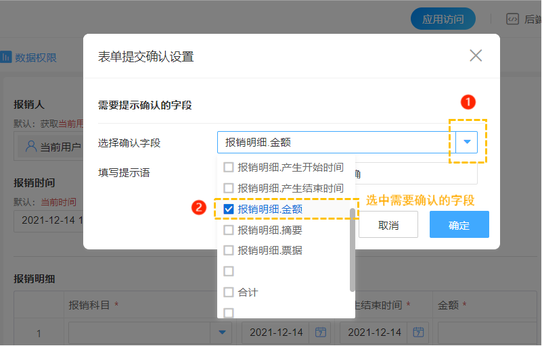The width and height of the screenshot is (542, 346).
Task: Close the 表单提交确认设置 dialog with X
Action: (476, 56)
